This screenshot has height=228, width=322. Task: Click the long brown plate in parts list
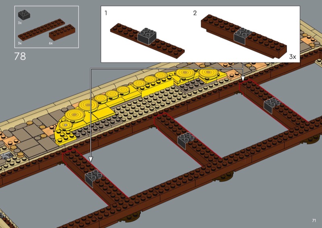pos(41,30)
